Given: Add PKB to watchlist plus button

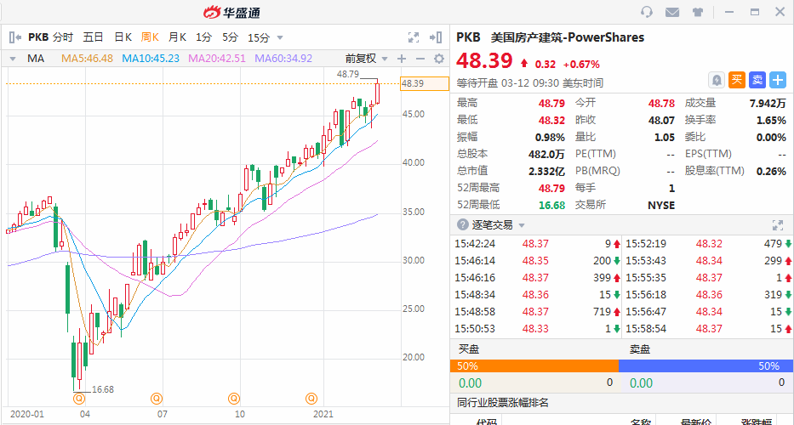Looking at the screenshot, I should pyautogui.click(x=777, y=80).
